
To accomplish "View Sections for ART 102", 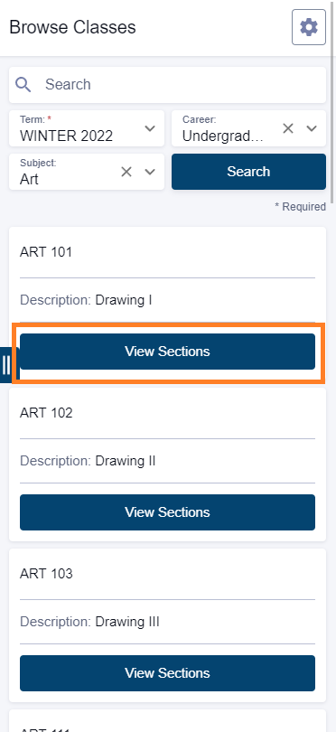I will click(x=167, y=512).
